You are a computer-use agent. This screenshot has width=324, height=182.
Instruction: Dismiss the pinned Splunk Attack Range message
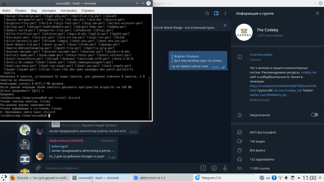pyautogui.click(x=225, y=25)
